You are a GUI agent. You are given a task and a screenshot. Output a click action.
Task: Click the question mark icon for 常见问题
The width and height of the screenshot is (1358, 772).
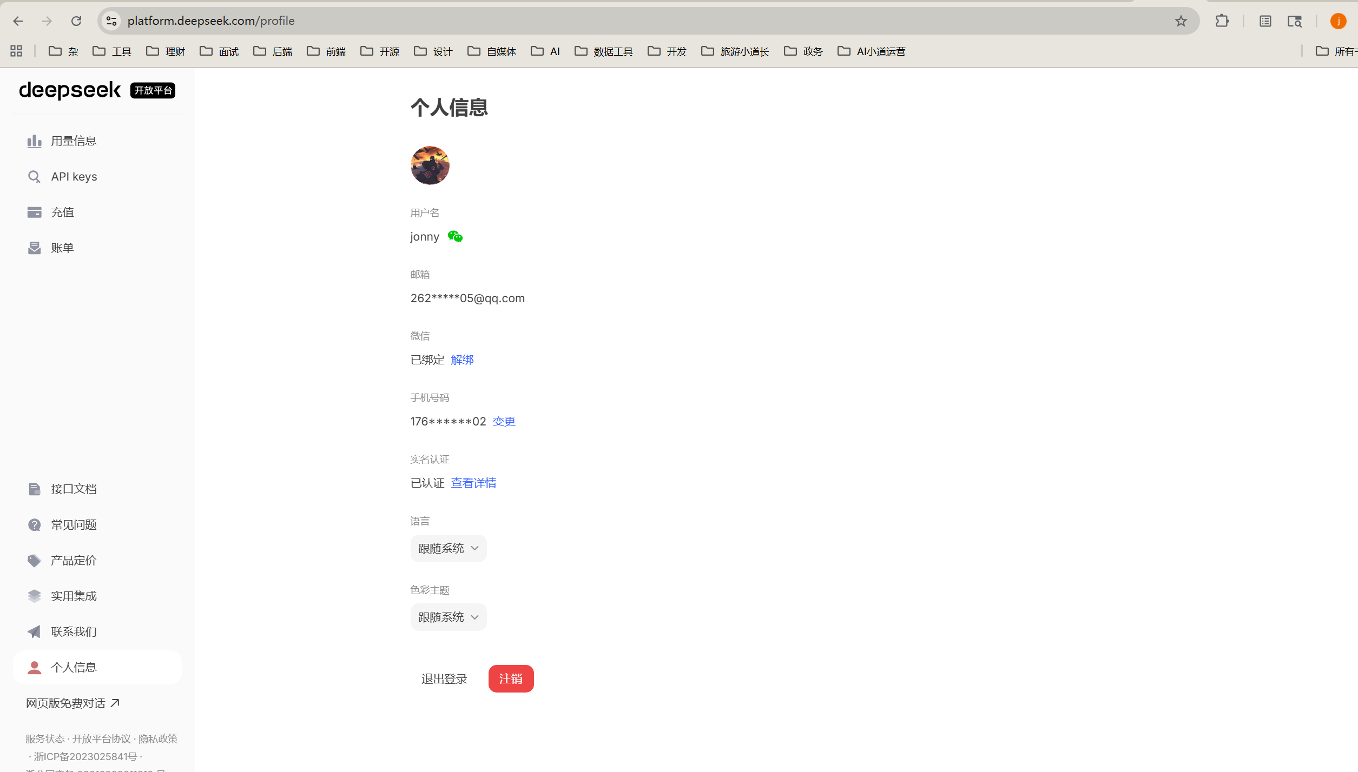click(34, 525)
